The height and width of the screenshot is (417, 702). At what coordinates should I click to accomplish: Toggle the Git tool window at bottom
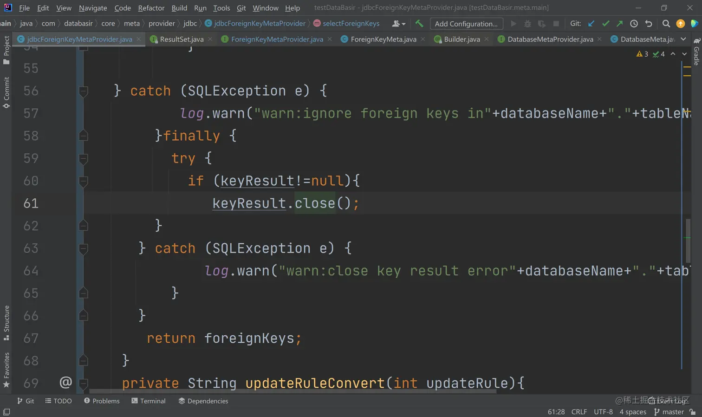pyautogui.click(x=26, y=401)
